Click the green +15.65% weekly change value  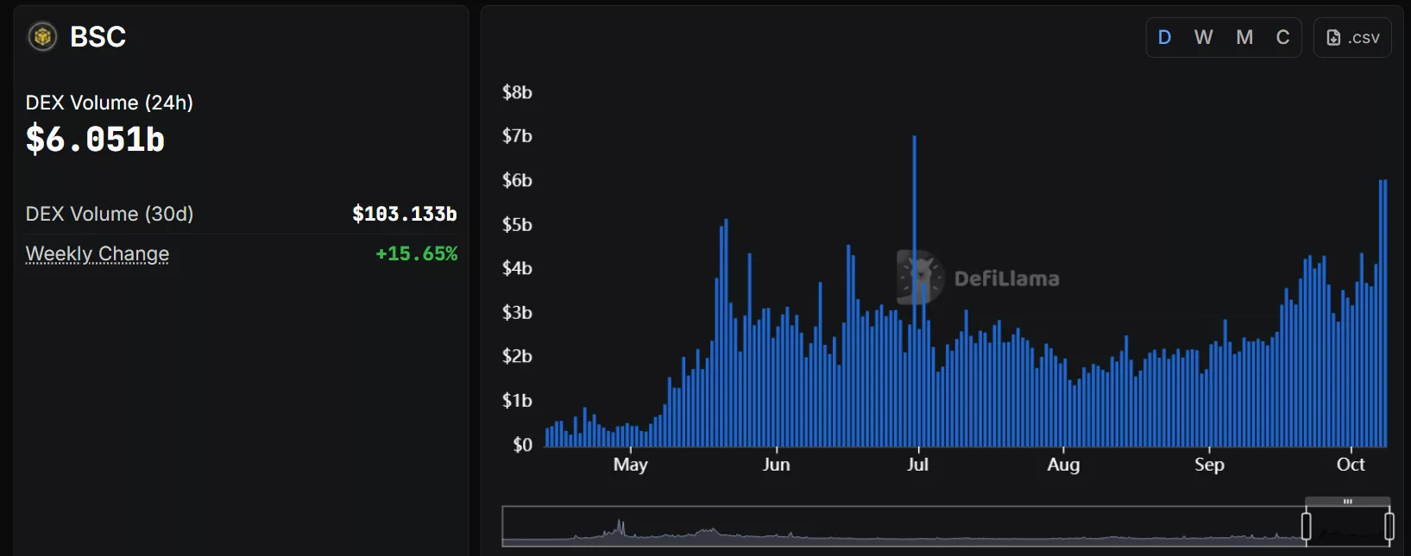click(x=416, y=253)
